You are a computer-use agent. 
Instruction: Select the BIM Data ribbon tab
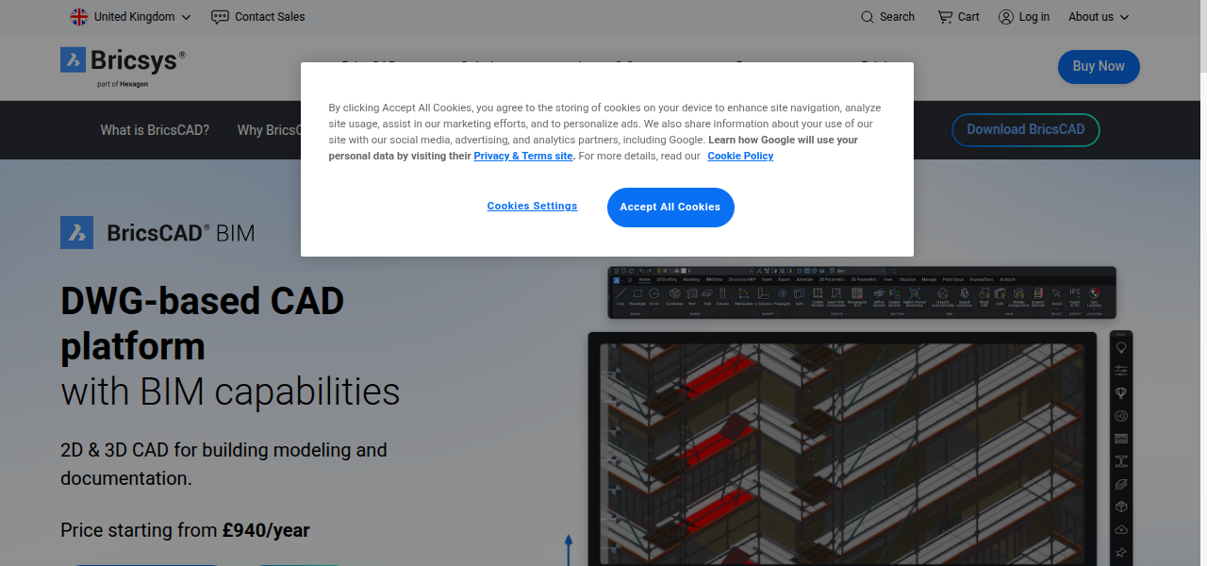point(715,280)
